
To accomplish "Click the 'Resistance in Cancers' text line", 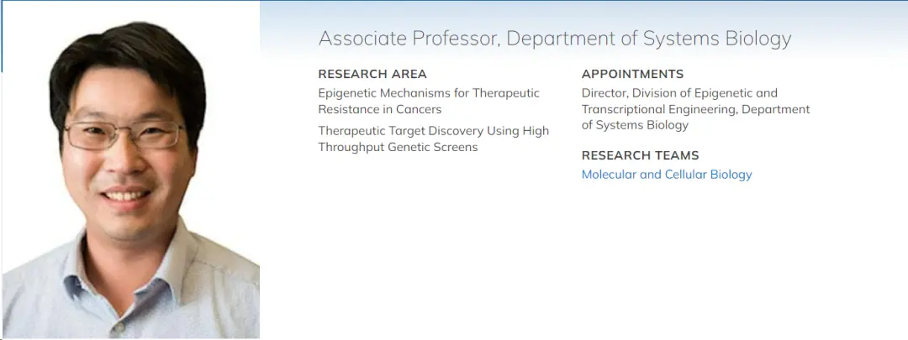I will point(379,109).
